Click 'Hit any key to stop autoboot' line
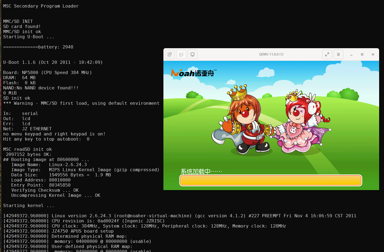 pos(46,139)
